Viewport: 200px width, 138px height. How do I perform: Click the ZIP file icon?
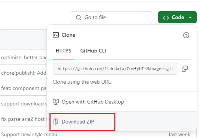tap(56, 121)
